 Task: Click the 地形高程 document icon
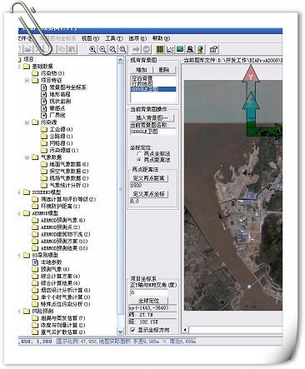[44, 94]
